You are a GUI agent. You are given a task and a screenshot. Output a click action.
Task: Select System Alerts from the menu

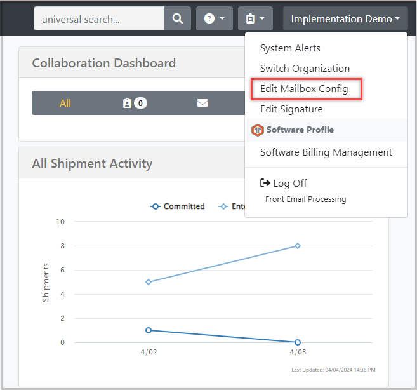[x=290, y=48]
